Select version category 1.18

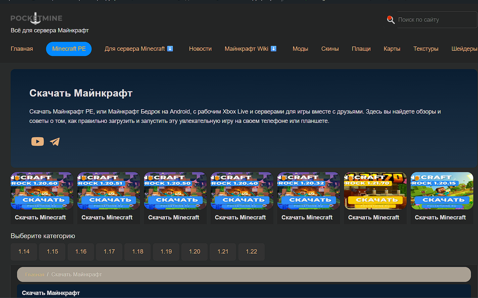138,252
